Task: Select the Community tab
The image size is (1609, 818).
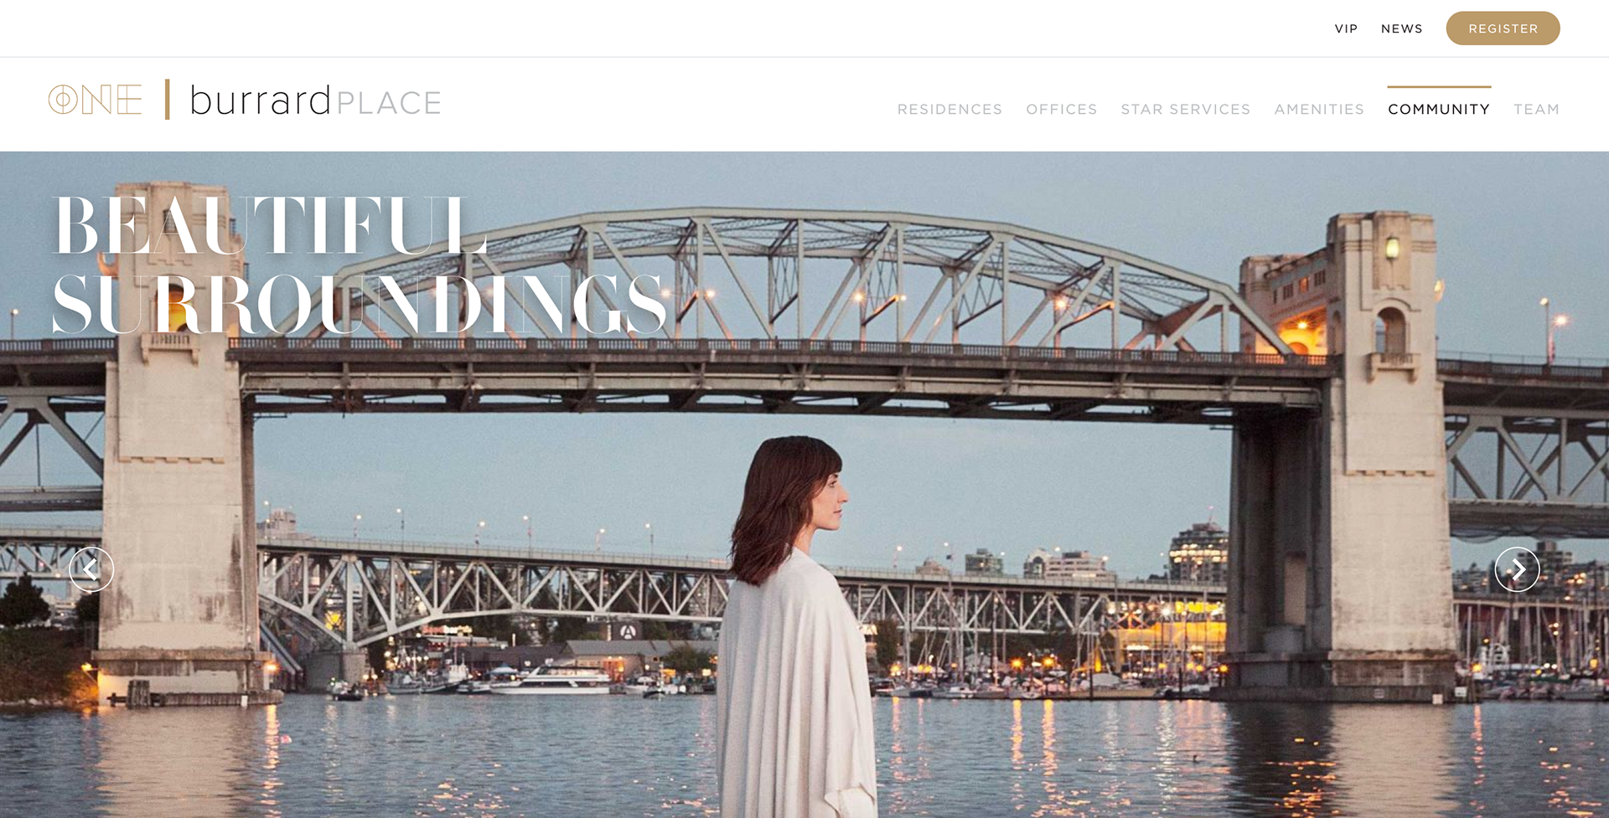Action: click(x=1439, y=110)
